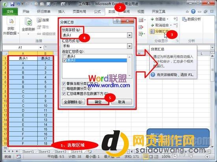Click the Connections icon
The width and height of the screenshot is (217, 162).
point(39,20)
